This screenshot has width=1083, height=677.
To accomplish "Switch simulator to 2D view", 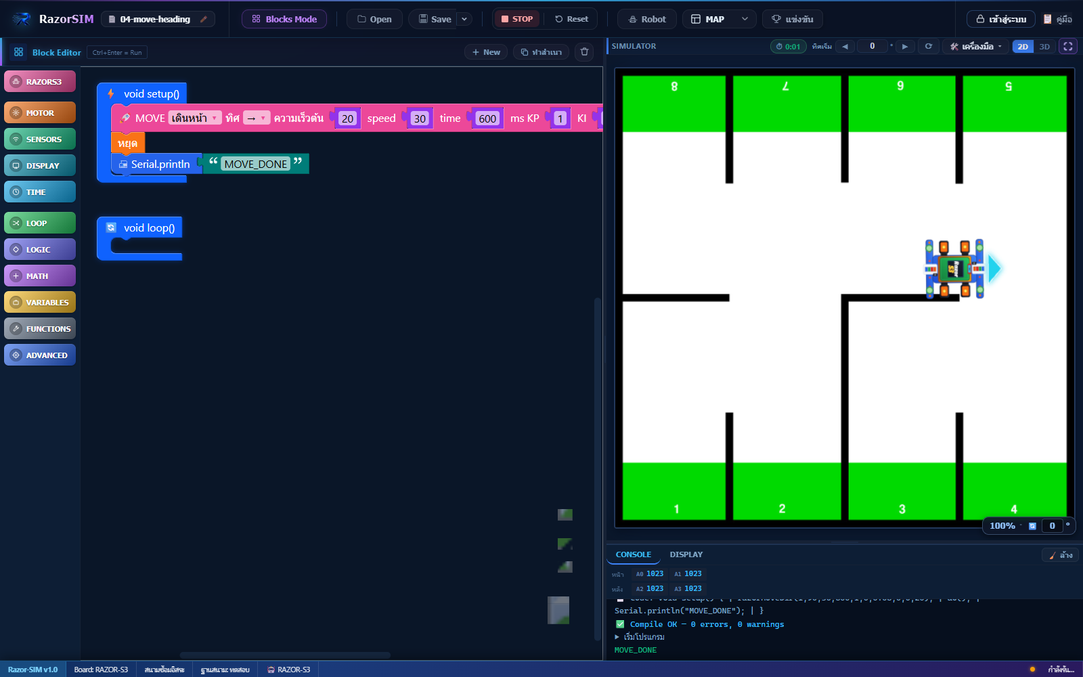I will coord(1023,47).
